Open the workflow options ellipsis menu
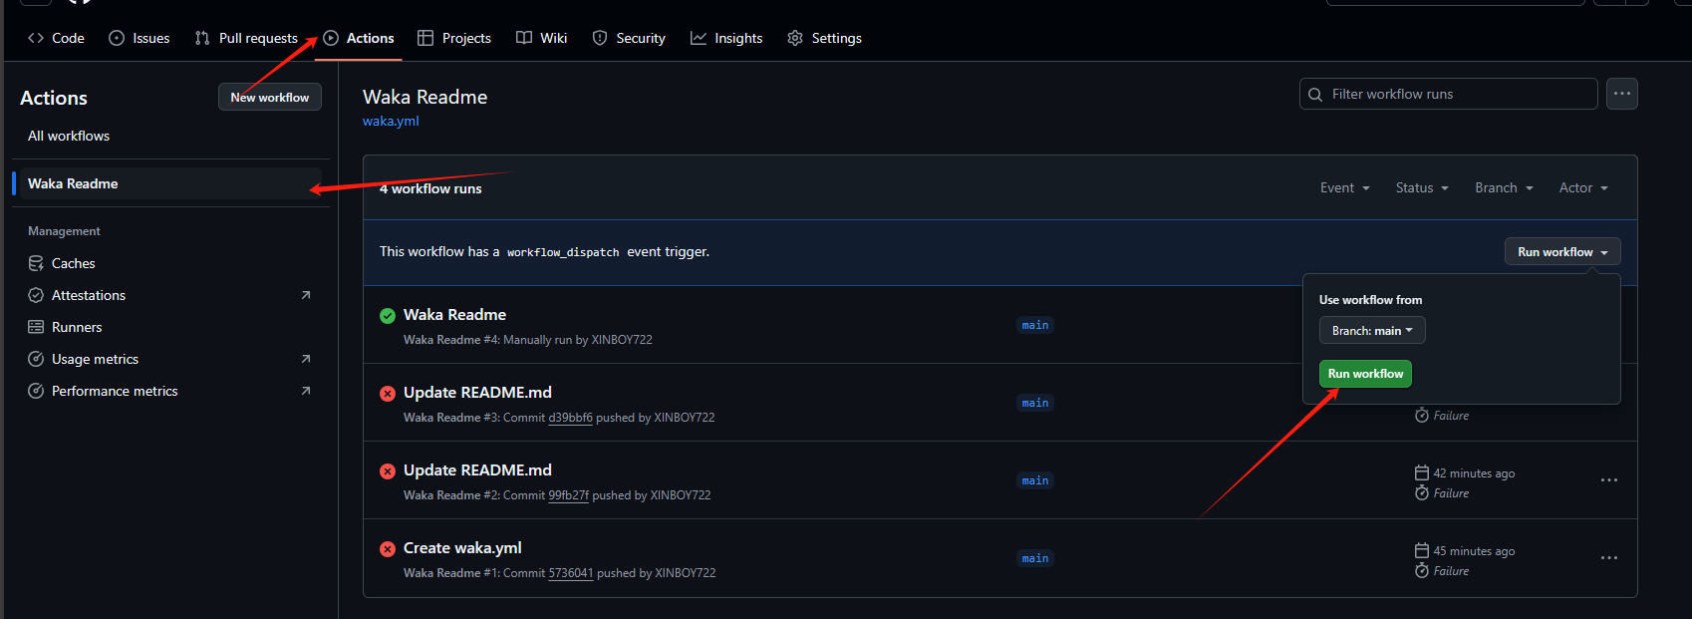 tap(1622, 94)
